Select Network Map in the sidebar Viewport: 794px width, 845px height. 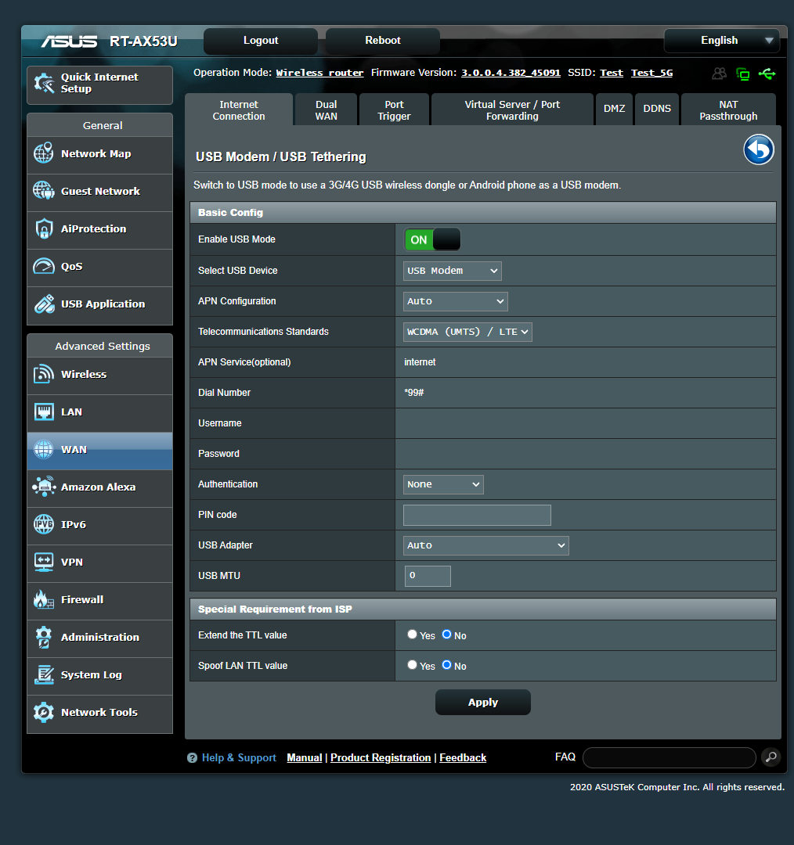click(99, 153)
